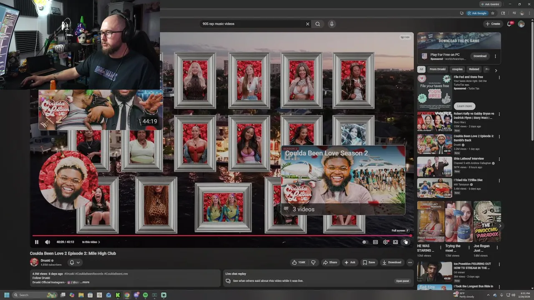Like the video (104K thumbs up)
Viewport: 534px width, 300px height.
[x=299, y=262]
